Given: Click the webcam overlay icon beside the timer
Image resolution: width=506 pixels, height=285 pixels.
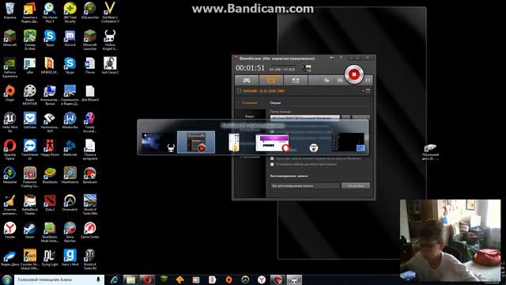Looking at the screenshot, I should point(307,68).
